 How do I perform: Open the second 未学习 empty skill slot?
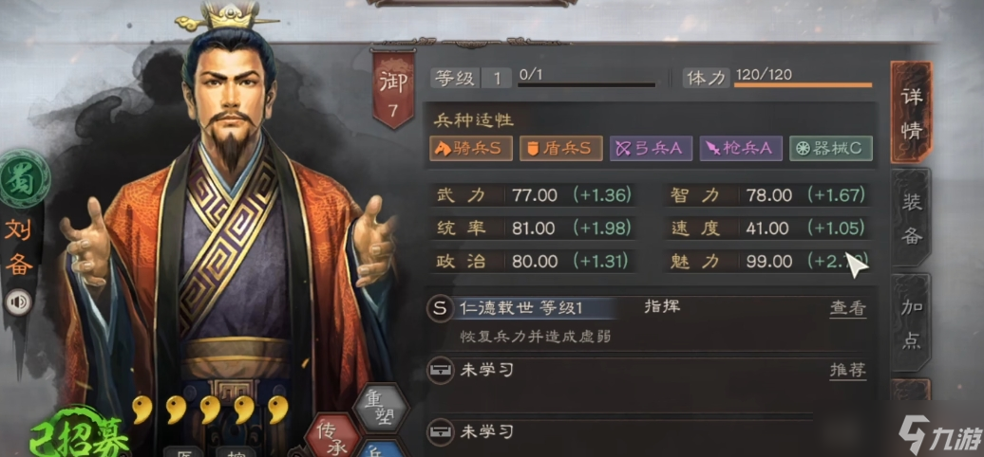pyautogui.click(x=649, y=432)
